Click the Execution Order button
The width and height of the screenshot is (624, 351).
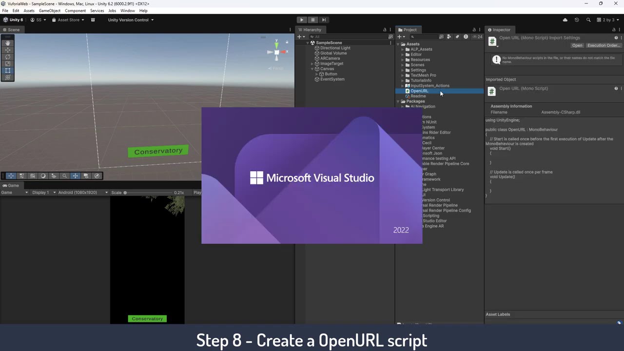click(604, 45)
